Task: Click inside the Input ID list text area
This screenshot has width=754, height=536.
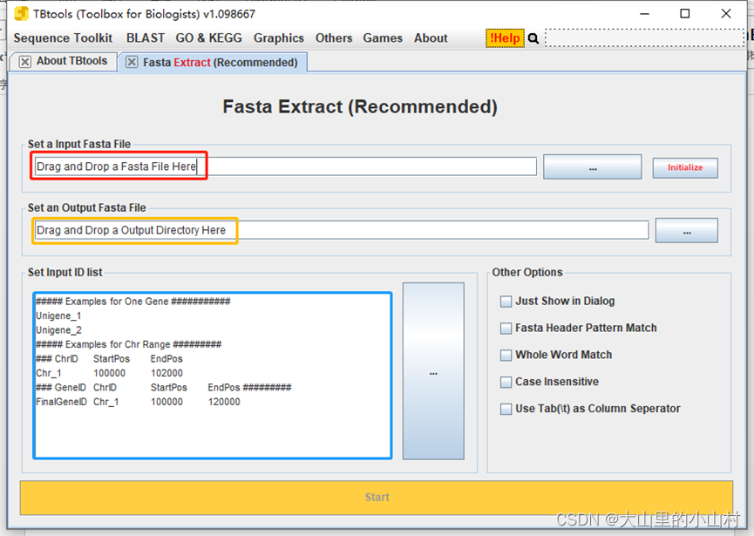Action: [213, 376]
